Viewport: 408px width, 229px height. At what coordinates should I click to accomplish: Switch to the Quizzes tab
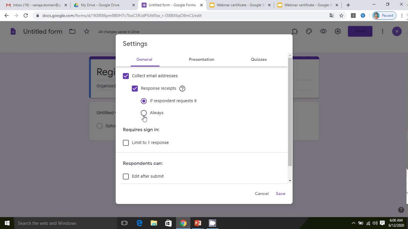(x=259, y=59)
